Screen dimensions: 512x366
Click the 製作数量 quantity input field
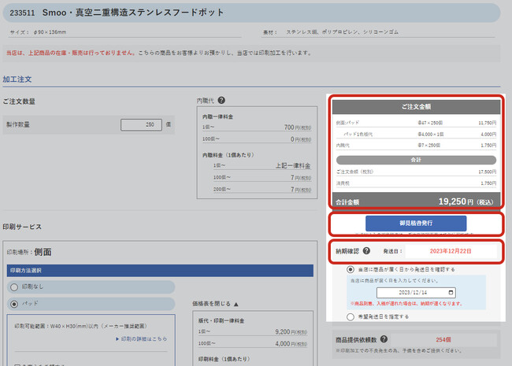[142, 124]
